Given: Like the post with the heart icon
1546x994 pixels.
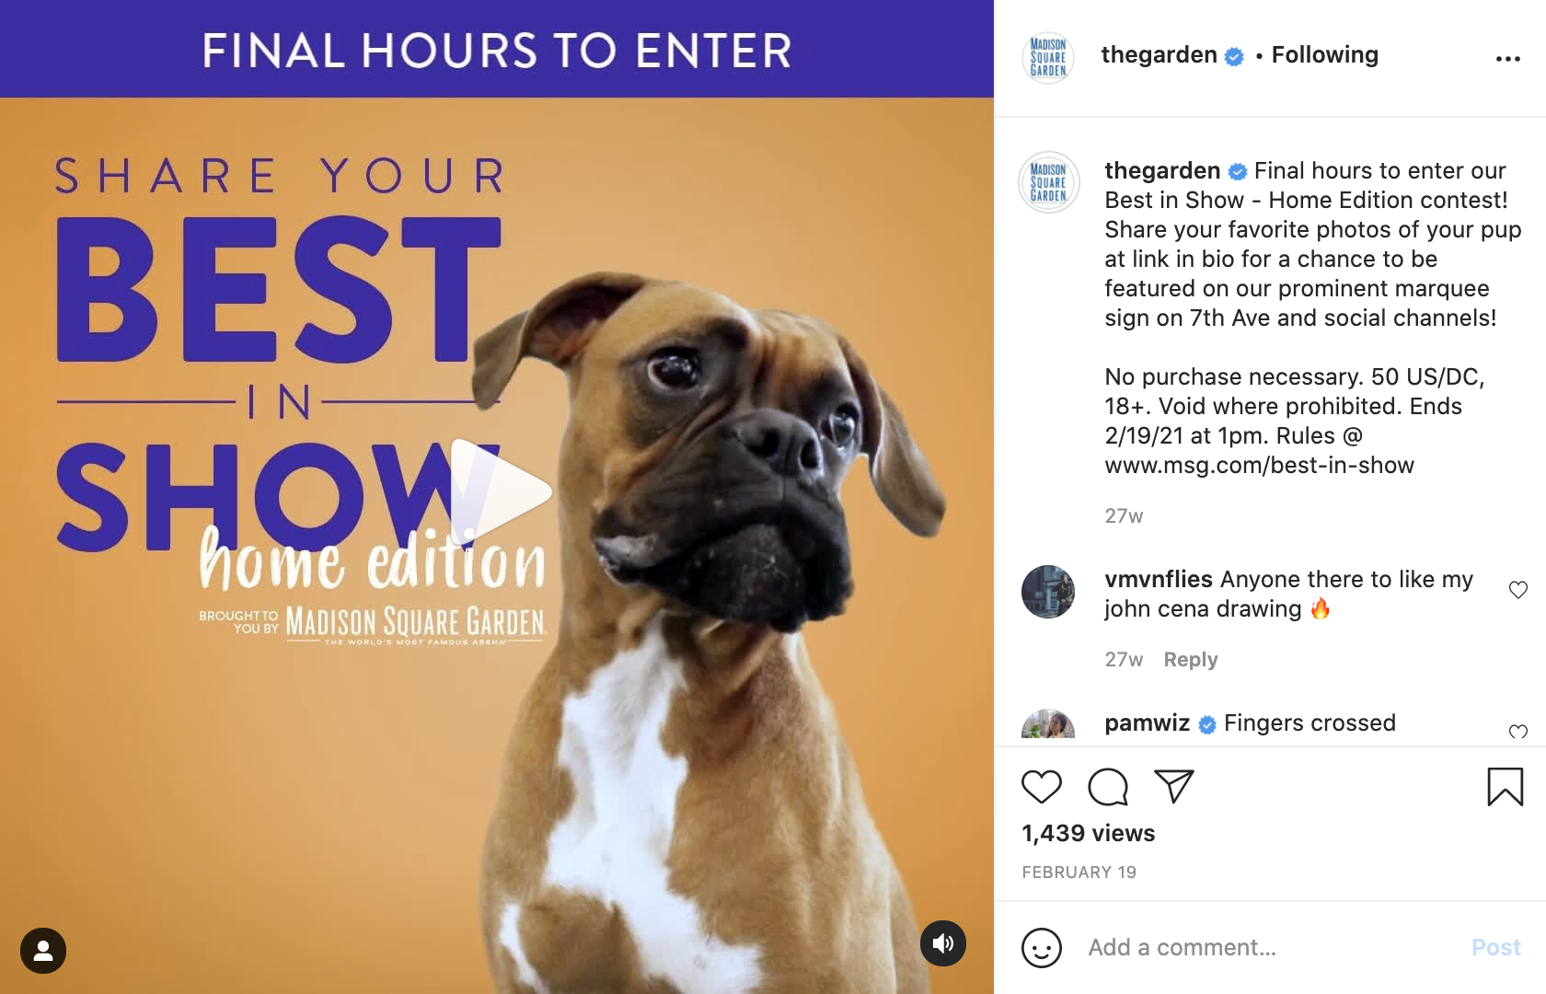Looking at the screenshot, I should pyautogui.click(x=1042, y=787).
